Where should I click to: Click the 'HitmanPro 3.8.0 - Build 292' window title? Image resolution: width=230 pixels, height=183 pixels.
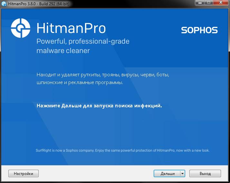coord(38,4)
